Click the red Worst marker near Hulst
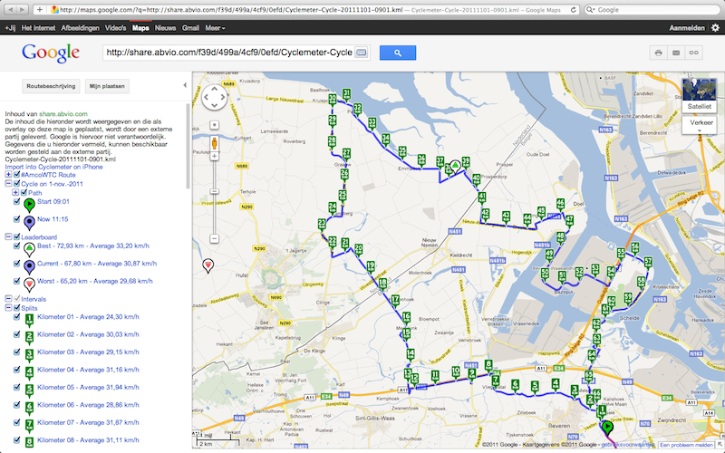 point(208,265)
